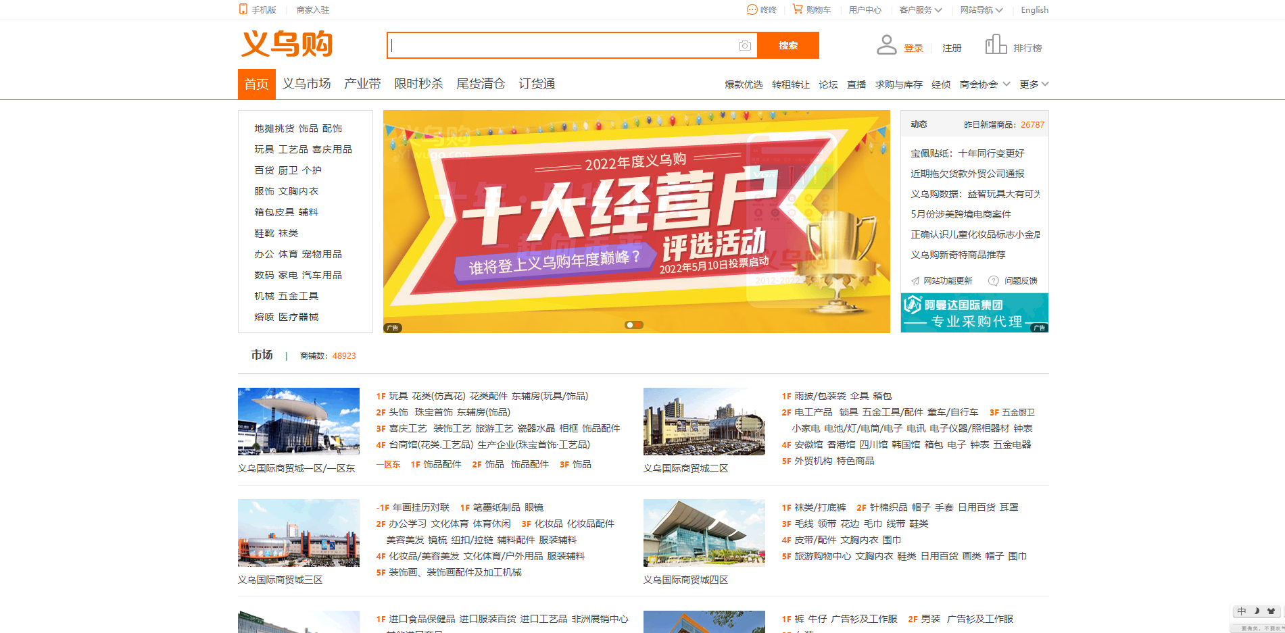Select the carousel pagination dot
The width and height of the screenshot is (1285, 633).
click(x=634, y=325)
